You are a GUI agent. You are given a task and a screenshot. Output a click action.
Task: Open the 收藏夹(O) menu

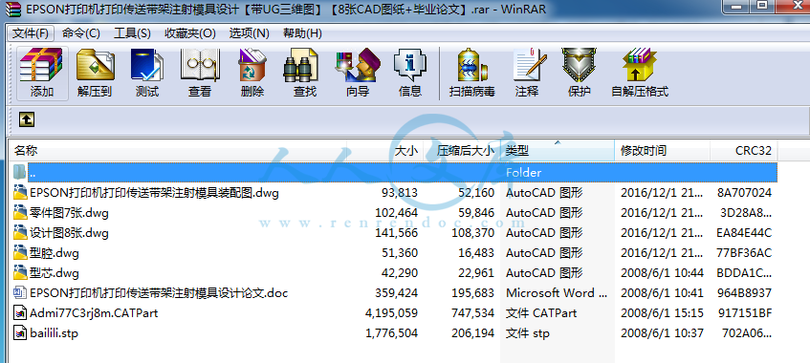point(190,33)
